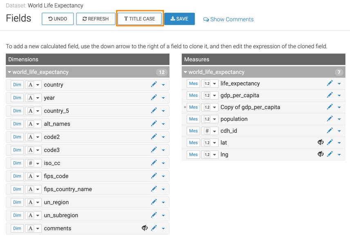Click the pencil edit icon for country
350x241 pixels.
(x=154, y=85)
